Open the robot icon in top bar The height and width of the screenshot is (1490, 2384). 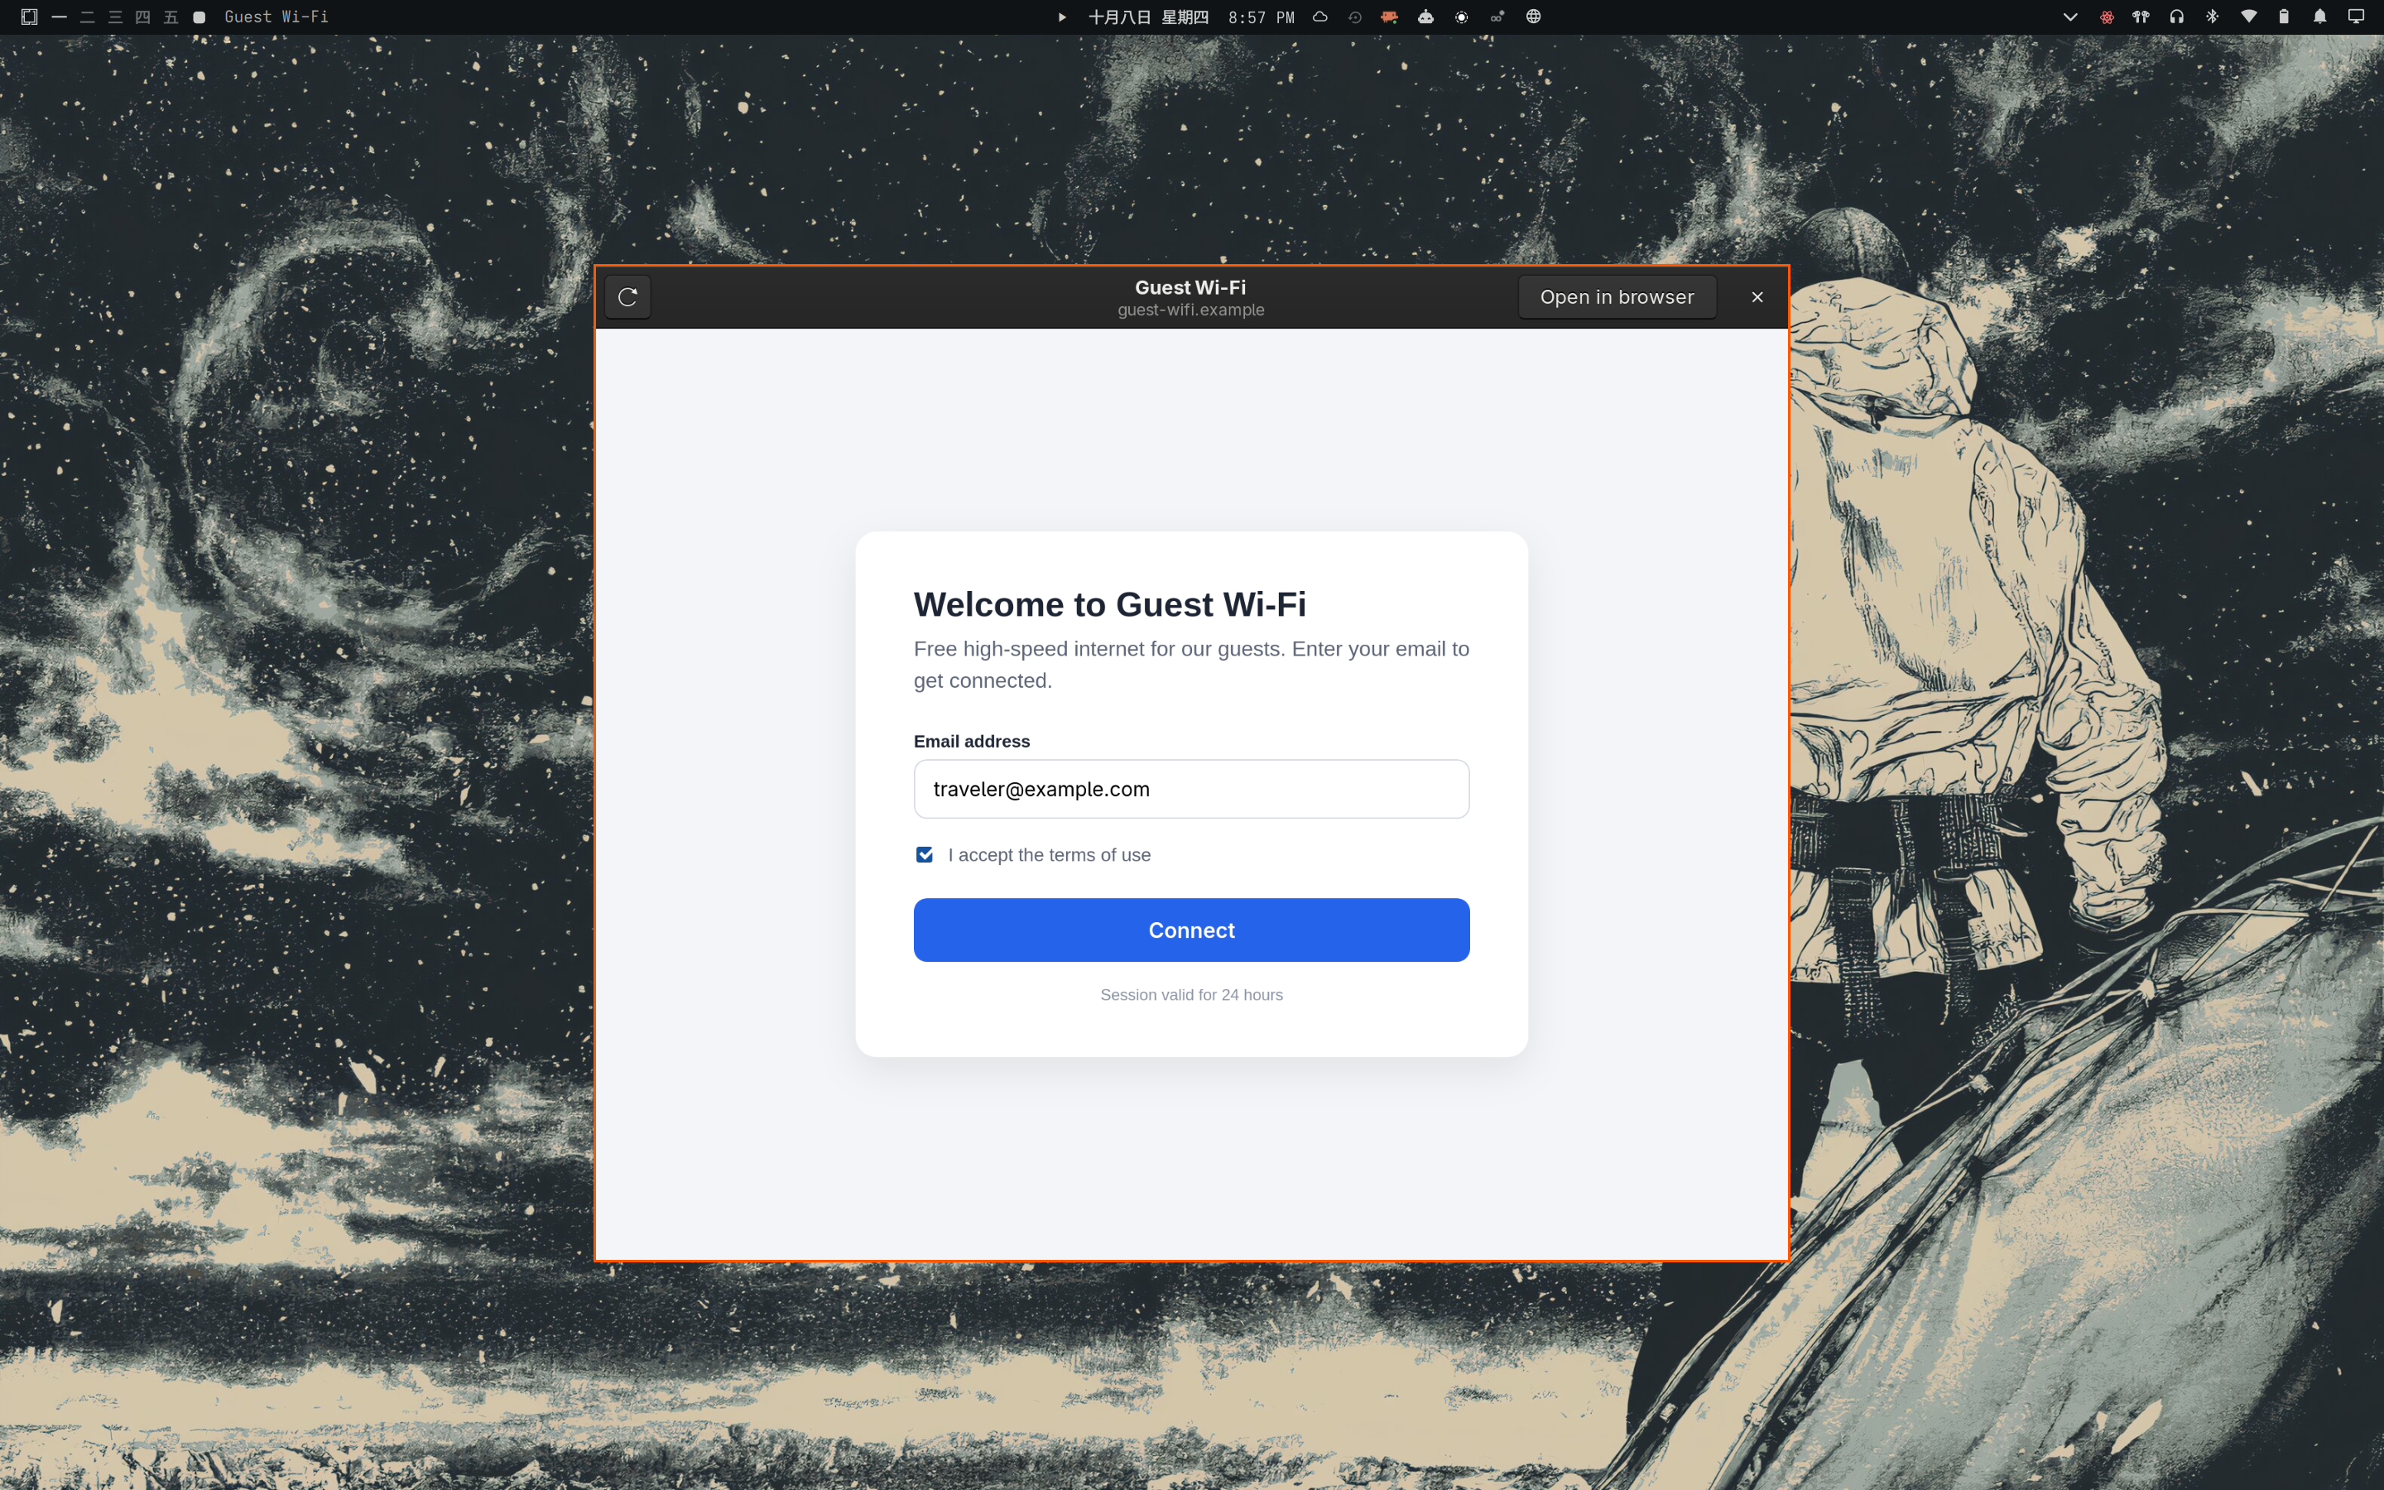tap(1425, 17)
